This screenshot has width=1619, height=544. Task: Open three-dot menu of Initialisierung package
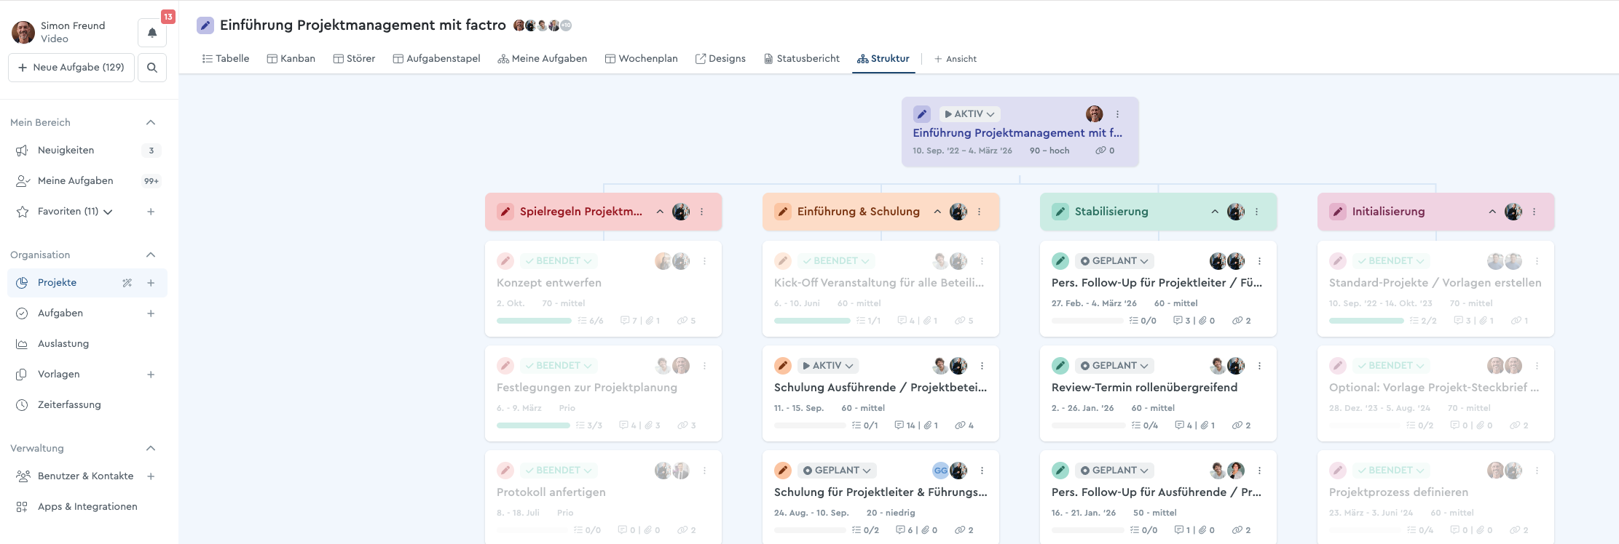pos(1535,212)
